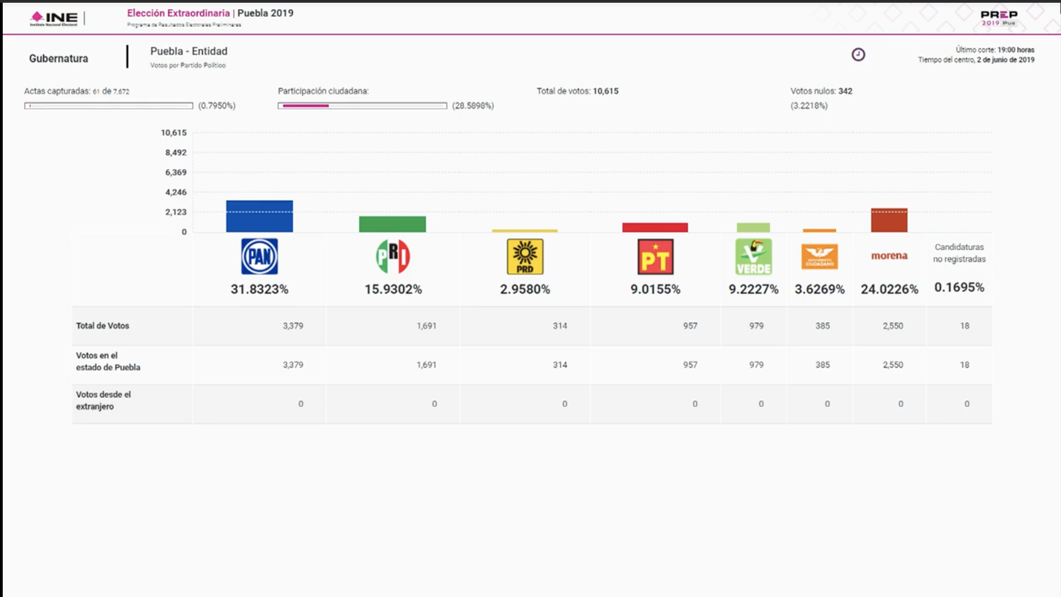Click the Total de Votos row header
Viewport: 1061px width, 597px height.
(103, 326)
